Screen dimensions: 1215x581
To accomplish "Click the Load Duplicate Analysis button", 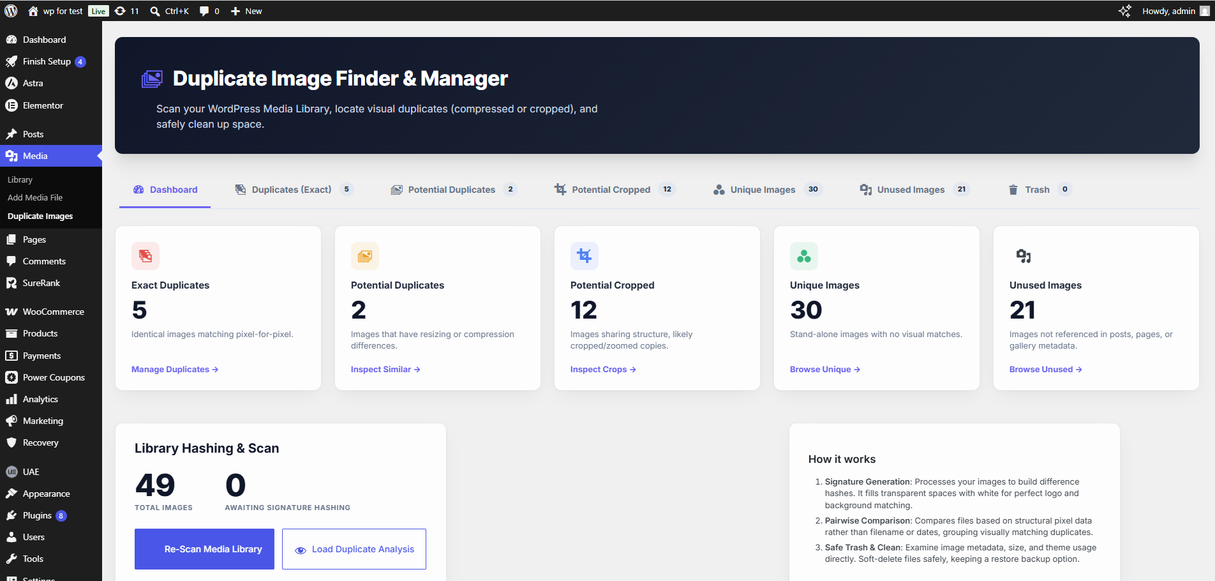I will [x=354, y=549].
